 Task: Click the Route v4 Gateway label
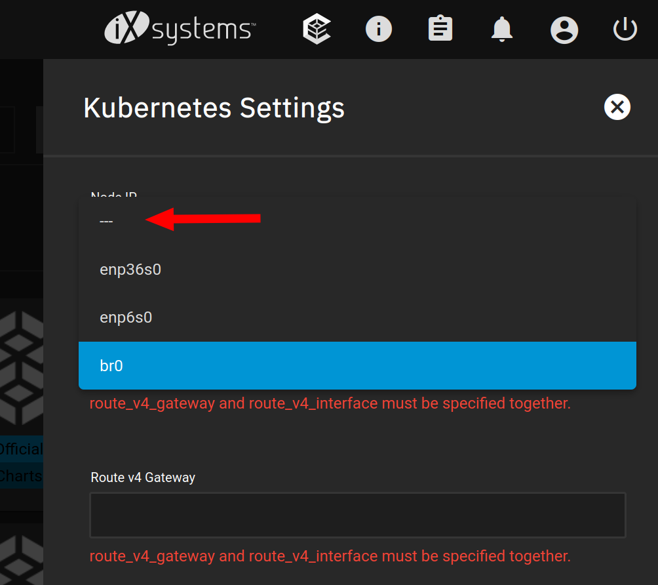pos(143,477)
